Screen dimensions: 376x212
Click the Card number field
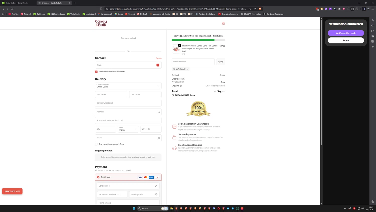coord(128,186)
